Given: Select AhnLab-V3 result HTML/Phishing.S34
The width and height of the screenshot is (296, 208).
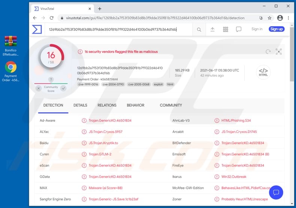Looking at the screenshot, I should 236,120.
